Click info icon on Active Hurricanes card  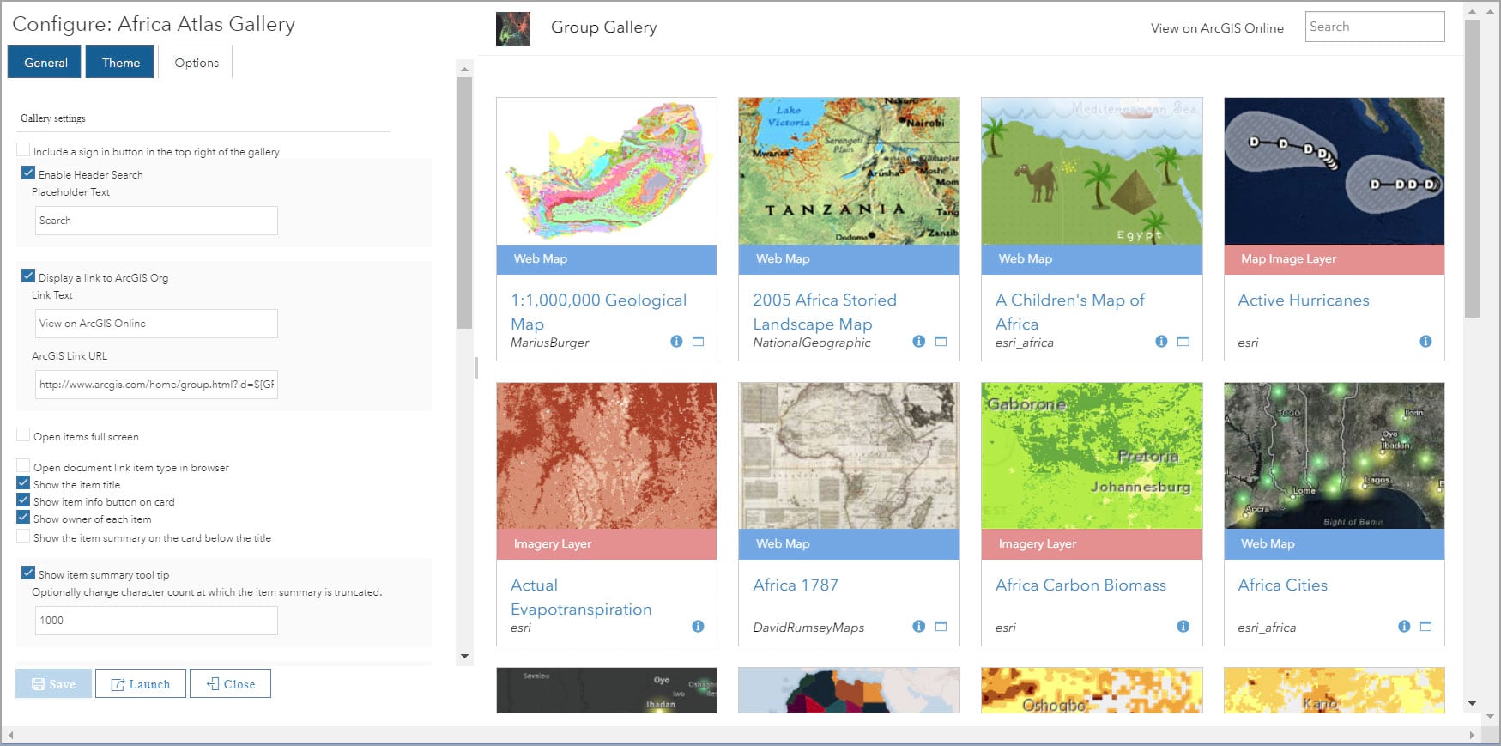(x=1425, y=342)
